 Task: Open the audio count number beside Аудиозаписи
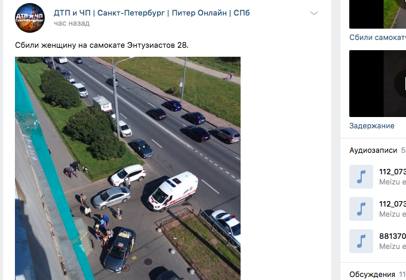click(x=404, y=150)
